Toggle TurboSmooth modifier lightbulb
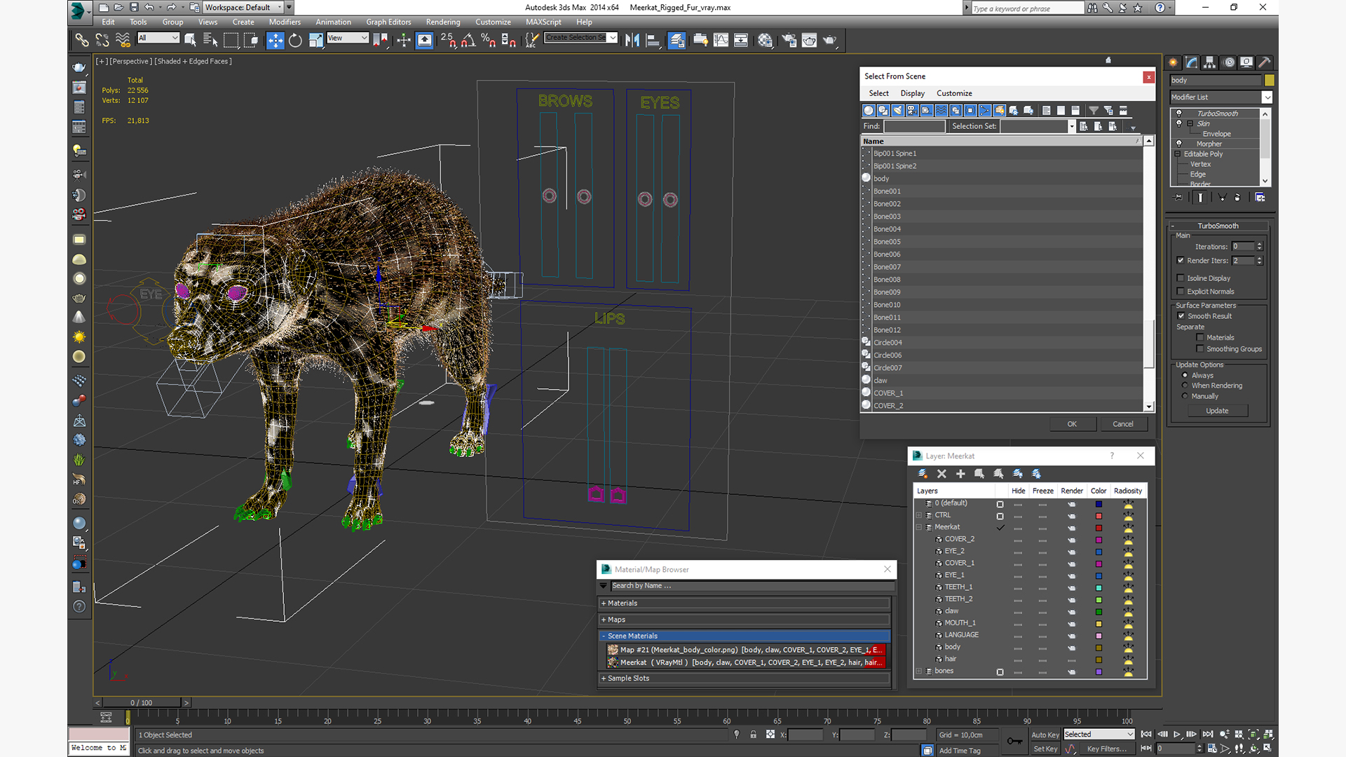 [x=1179, y=113]
